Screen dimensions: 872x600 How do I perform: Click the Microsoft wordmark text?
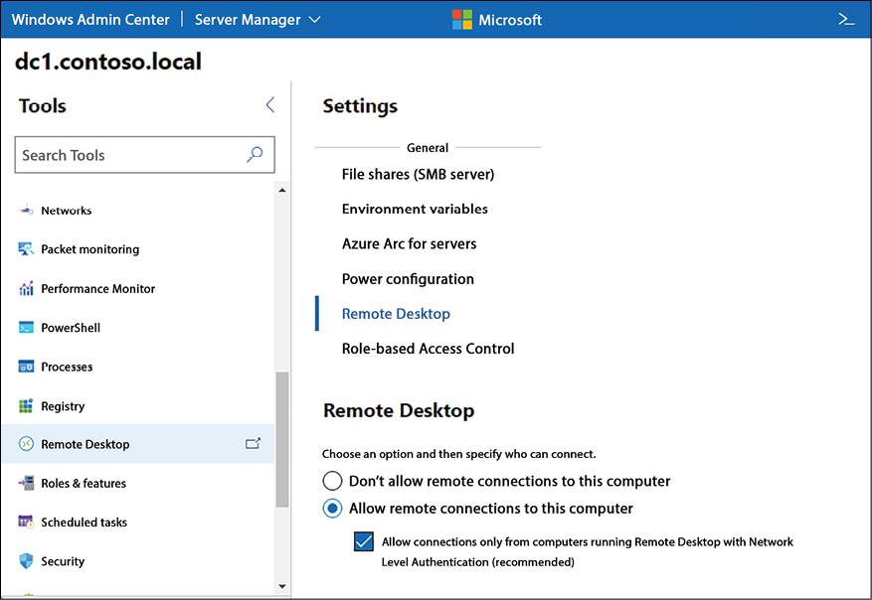point(510,20)
